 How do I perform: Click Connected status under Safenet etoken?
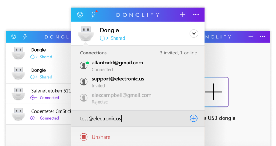[x=49, y=98]
